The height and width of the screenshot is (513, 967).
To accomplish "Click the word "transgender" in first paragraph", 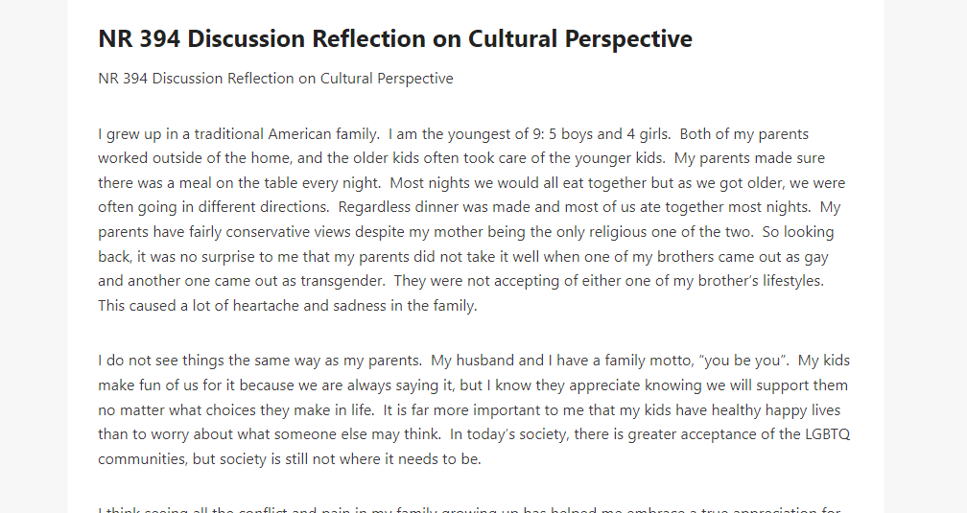I will point(342,281).
